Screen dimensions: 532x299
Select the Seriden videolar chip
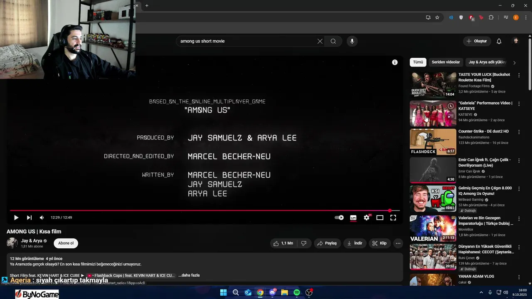446,62
